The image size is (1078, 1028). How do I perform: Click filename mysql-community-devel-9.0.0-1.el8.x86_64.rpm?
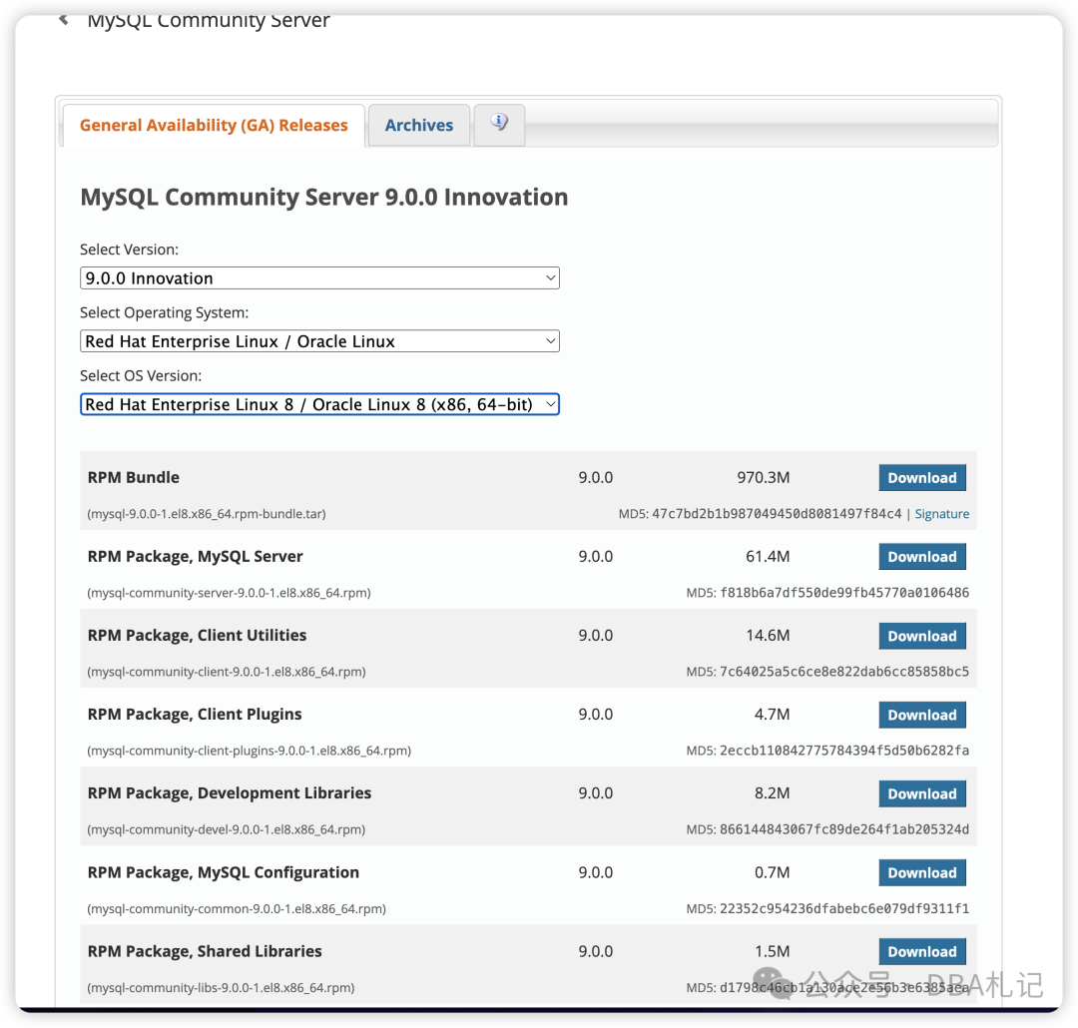click(x=227, y=829)
